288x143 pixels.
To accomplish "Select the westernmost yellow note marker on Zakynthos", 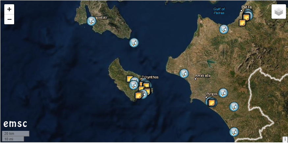I will point(130,79).
